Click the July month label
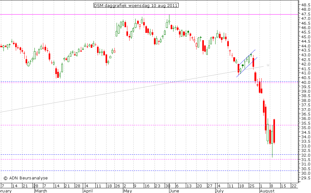 point(220,191)
